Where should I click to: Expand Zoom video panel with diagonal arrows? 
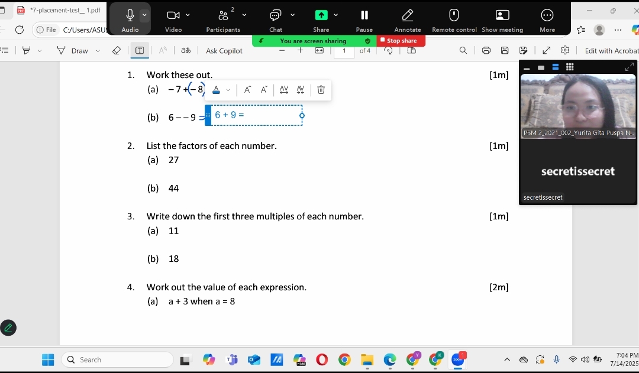tap(629, 67)
